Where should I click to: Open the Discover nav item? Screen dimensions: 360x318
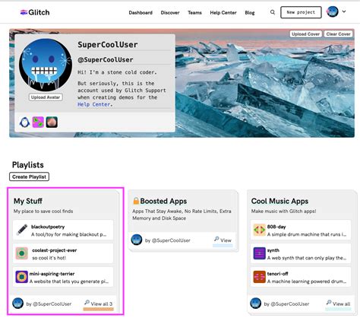(170, 13)
